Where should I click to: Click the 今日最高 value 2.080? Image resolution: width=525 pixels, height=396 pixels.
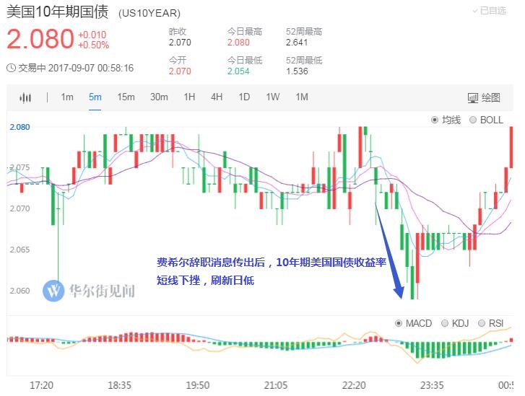click(x=238, y=43)
